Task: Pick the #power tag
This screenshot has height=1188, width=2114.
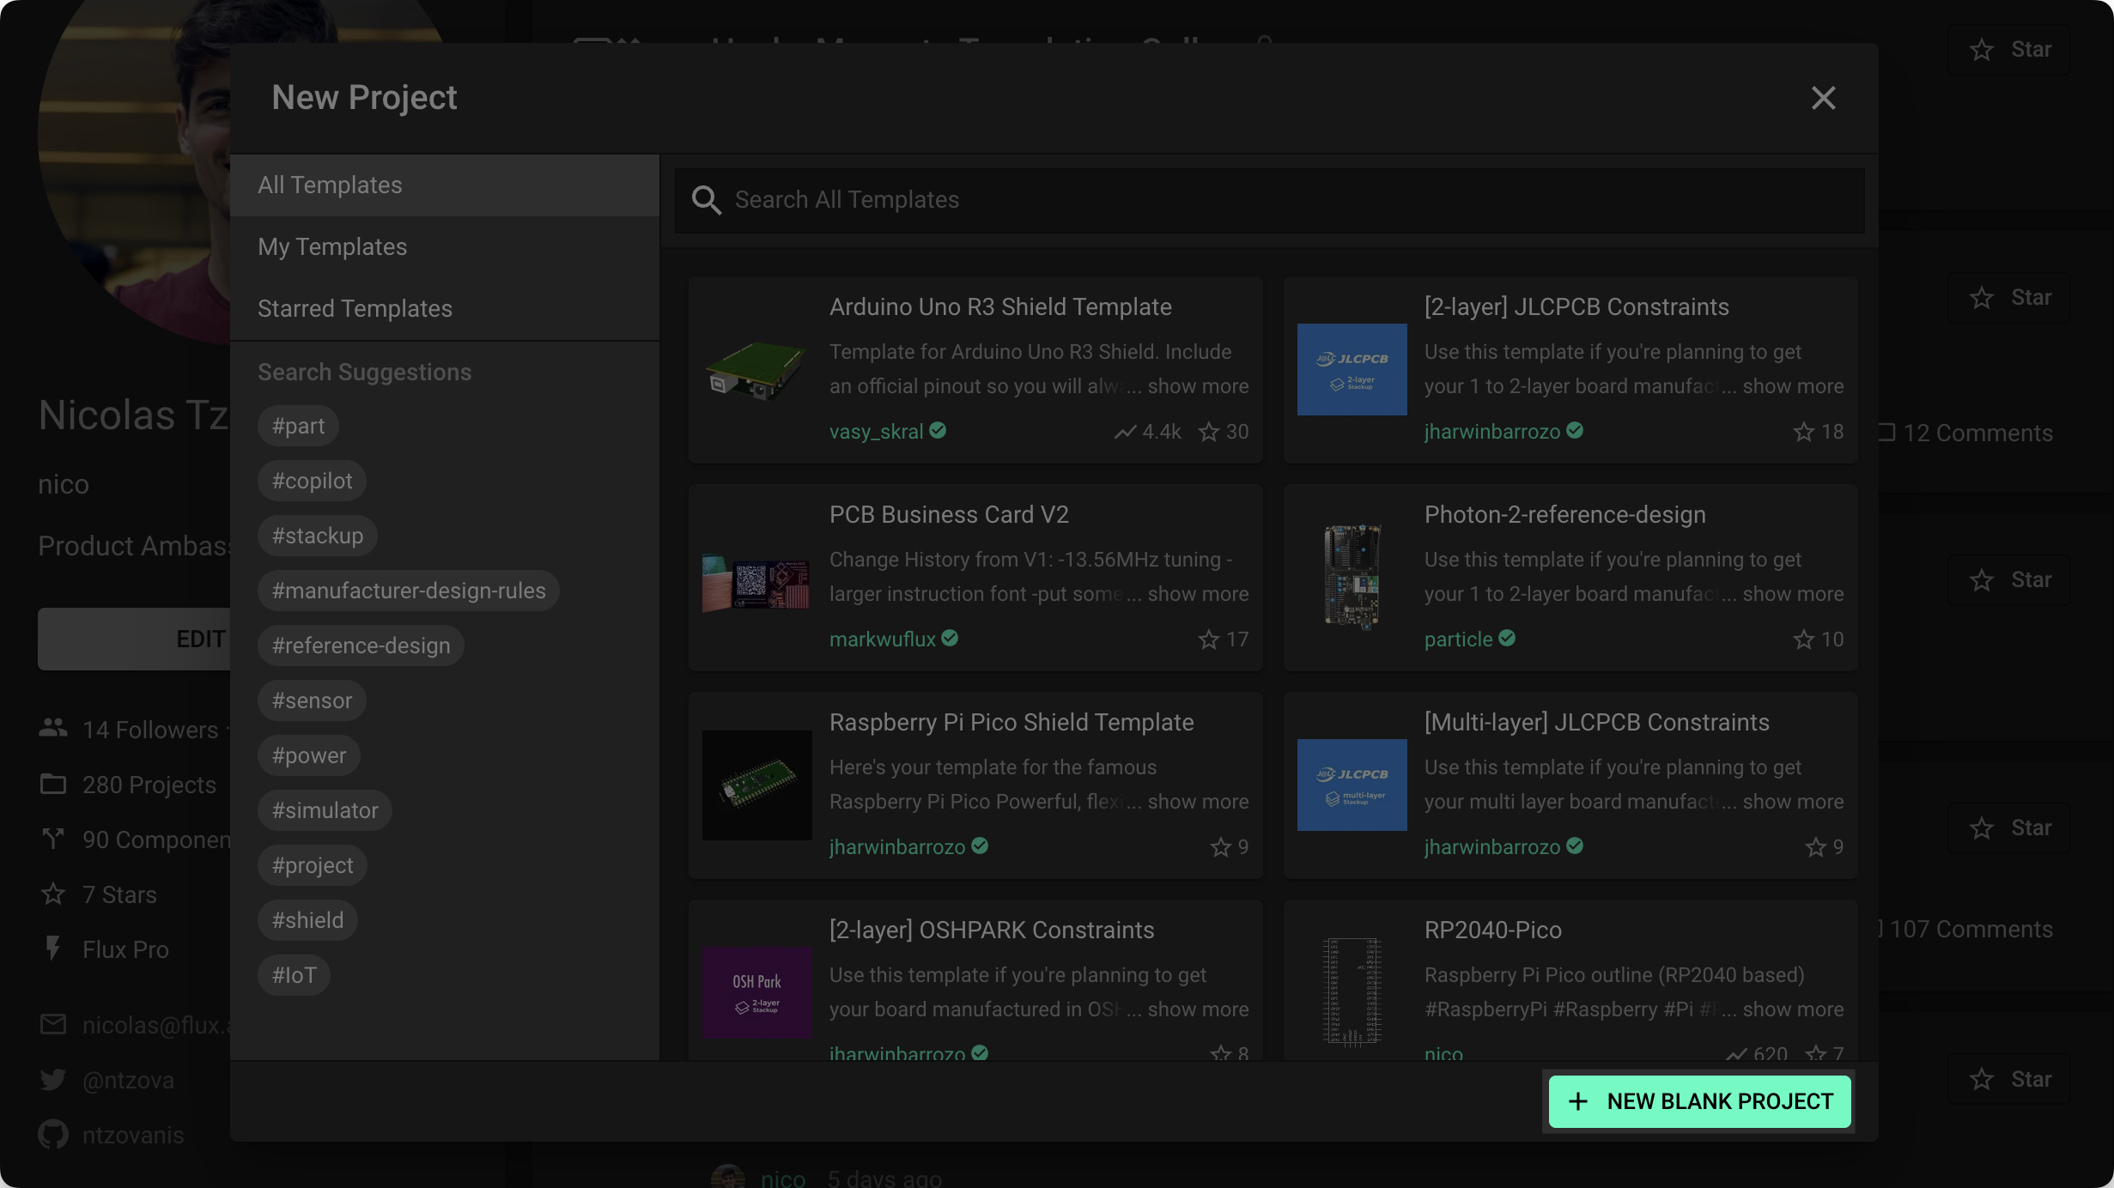Action: [x=308, y=756]
